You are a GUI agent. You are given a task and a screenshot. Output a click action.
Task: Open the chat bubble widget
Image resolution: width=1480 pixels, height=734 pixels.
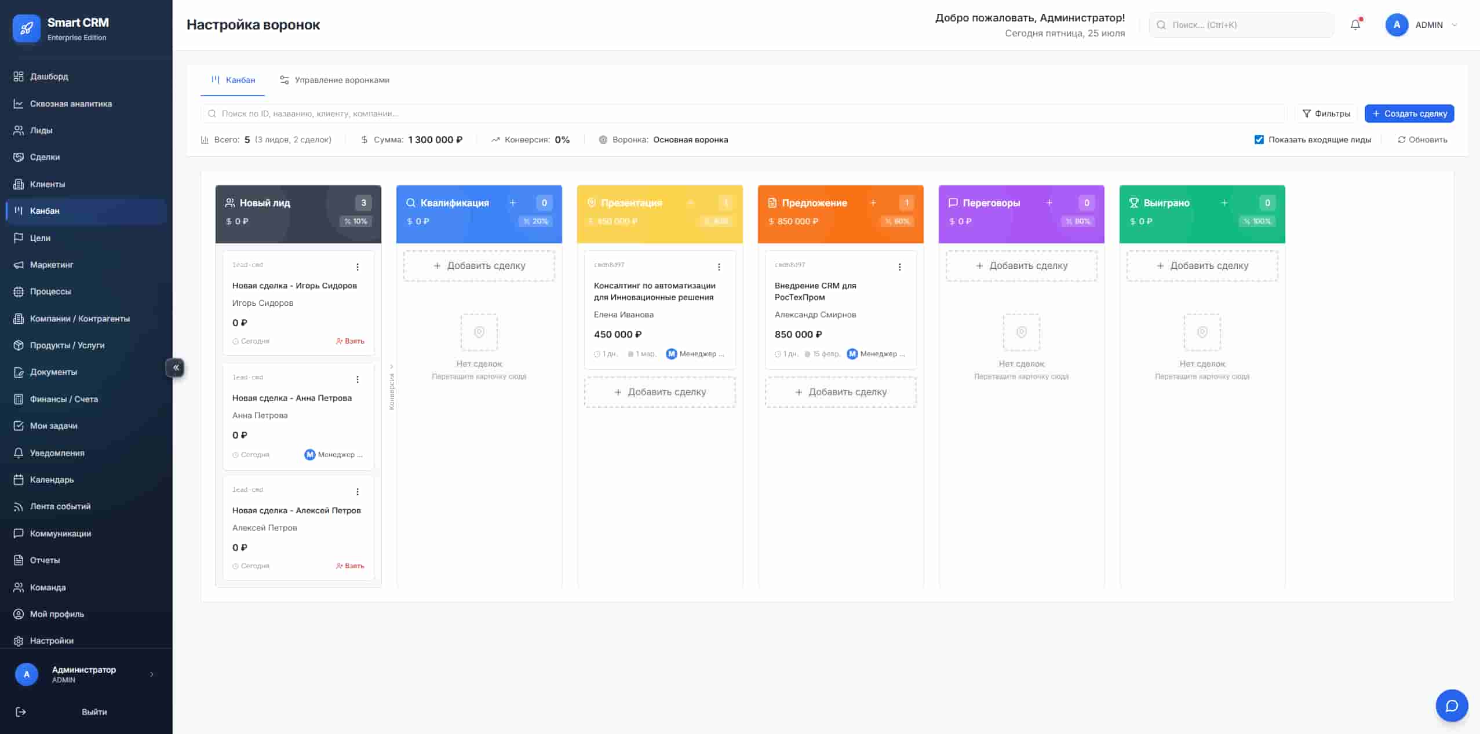point(1451,705)
